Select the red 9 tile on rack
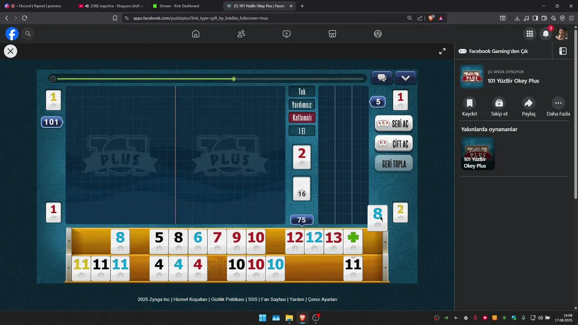Screen dimensions: 578x325 coord(237,241)
